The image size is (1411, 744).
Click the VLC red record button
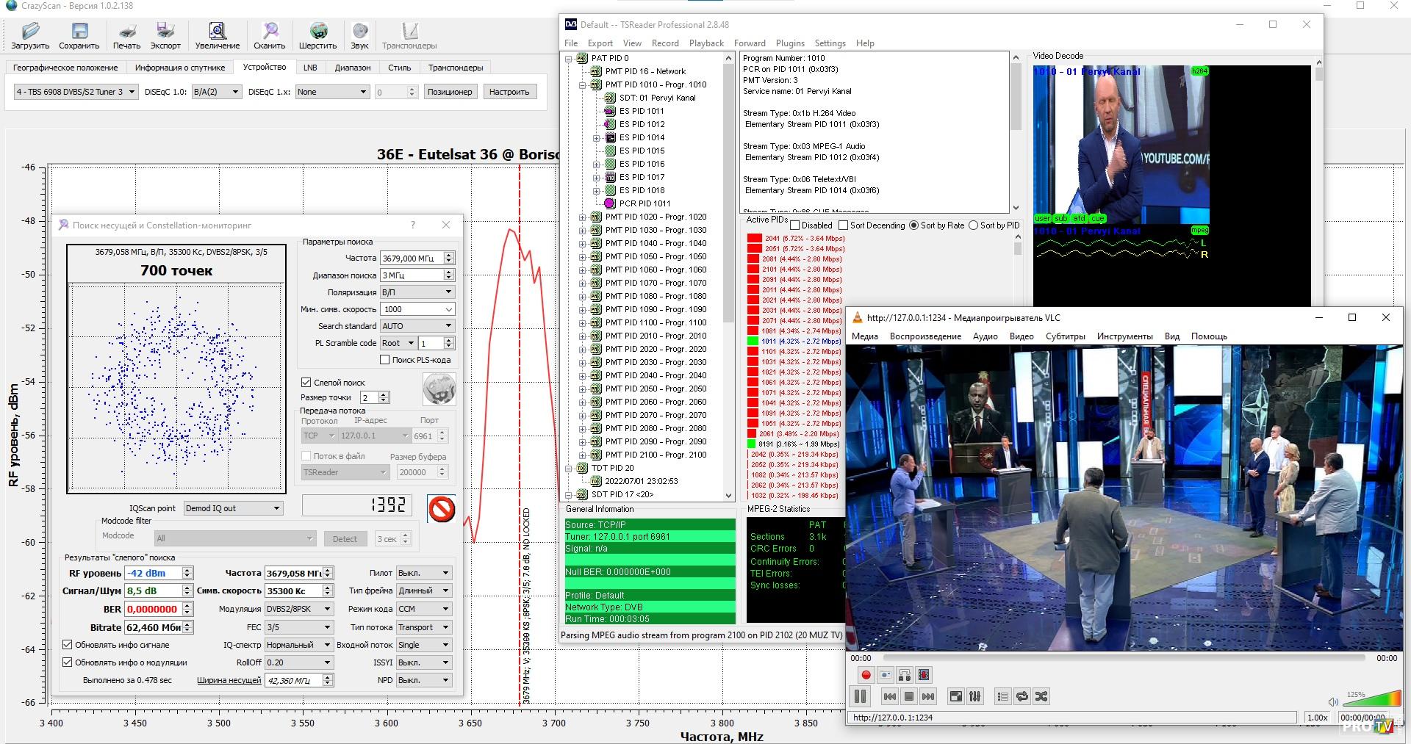coord(866,675)
